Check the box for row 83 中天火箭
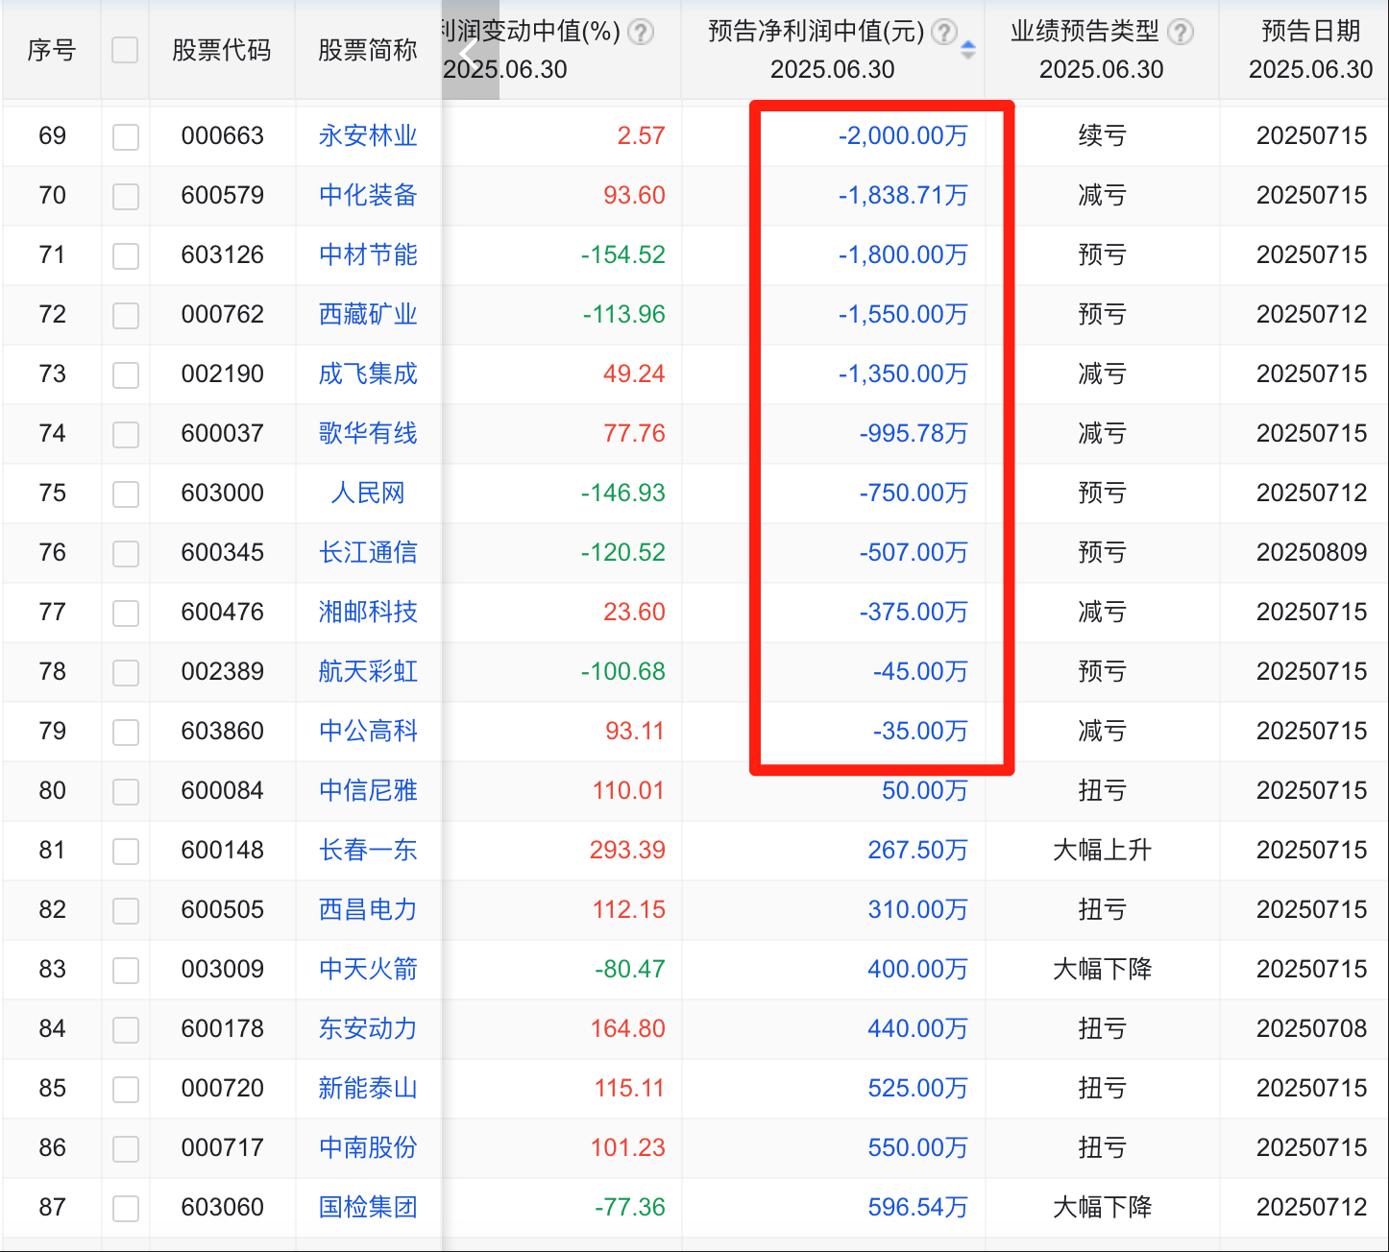 tap(126, 971)
